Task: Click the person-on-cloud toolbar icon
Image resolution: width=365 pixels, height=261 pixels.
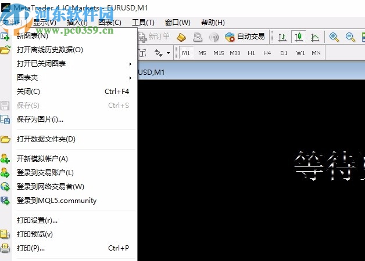Action: (198, 37)
